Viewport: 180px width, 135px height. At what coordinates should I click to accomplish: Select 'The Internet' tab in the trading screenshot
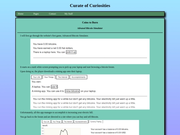(x=68, y=122)
